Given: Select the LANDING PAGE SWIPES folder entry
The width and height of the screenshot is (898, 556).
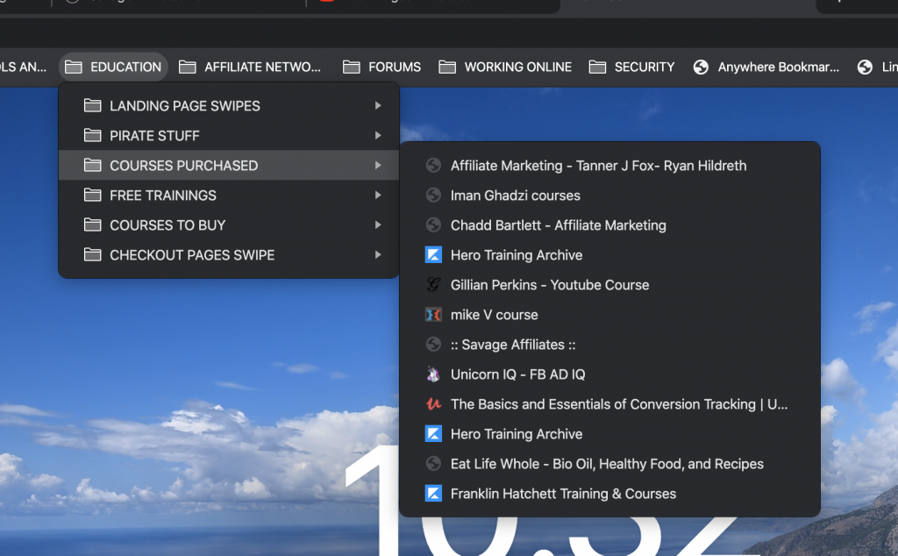Looking at the screenshot, I should click(x=229, y=105).
